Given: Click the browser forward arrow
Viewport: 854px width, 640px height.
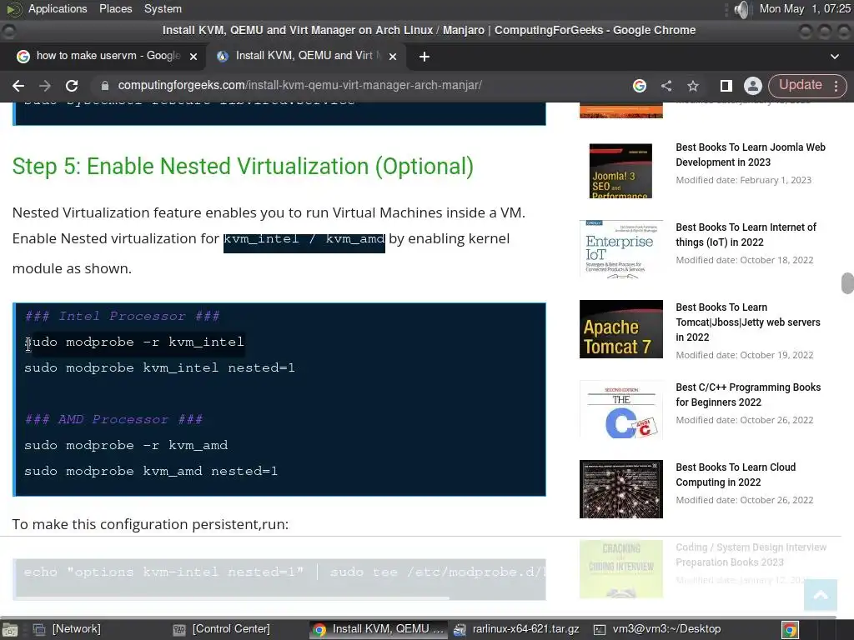Looking at the screenshot, I should tap(45, 86).
